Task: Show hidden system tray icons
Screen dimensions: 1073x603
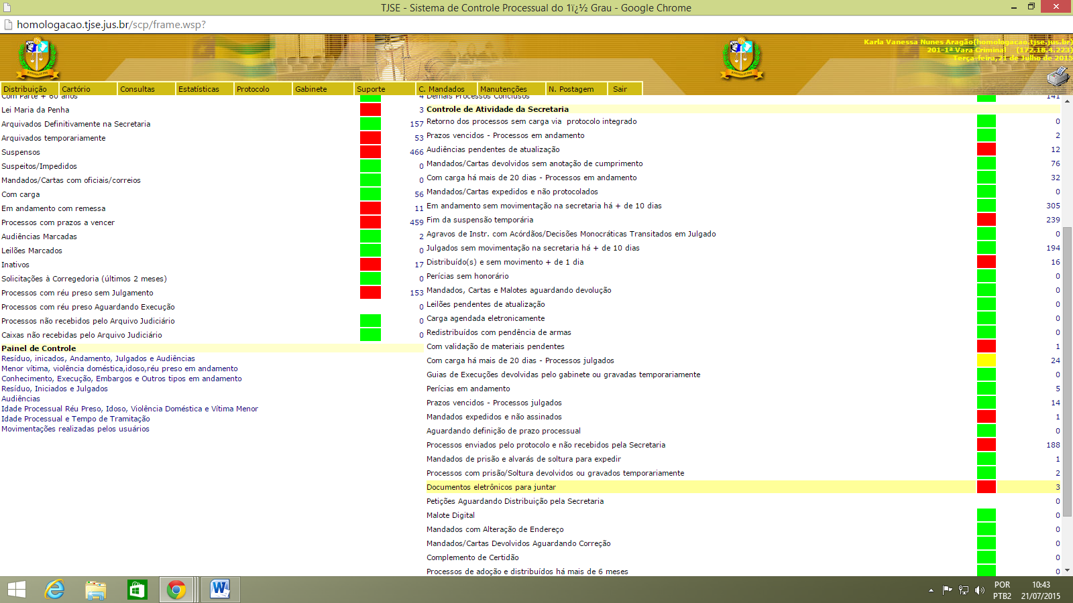Action: (931, 590)
